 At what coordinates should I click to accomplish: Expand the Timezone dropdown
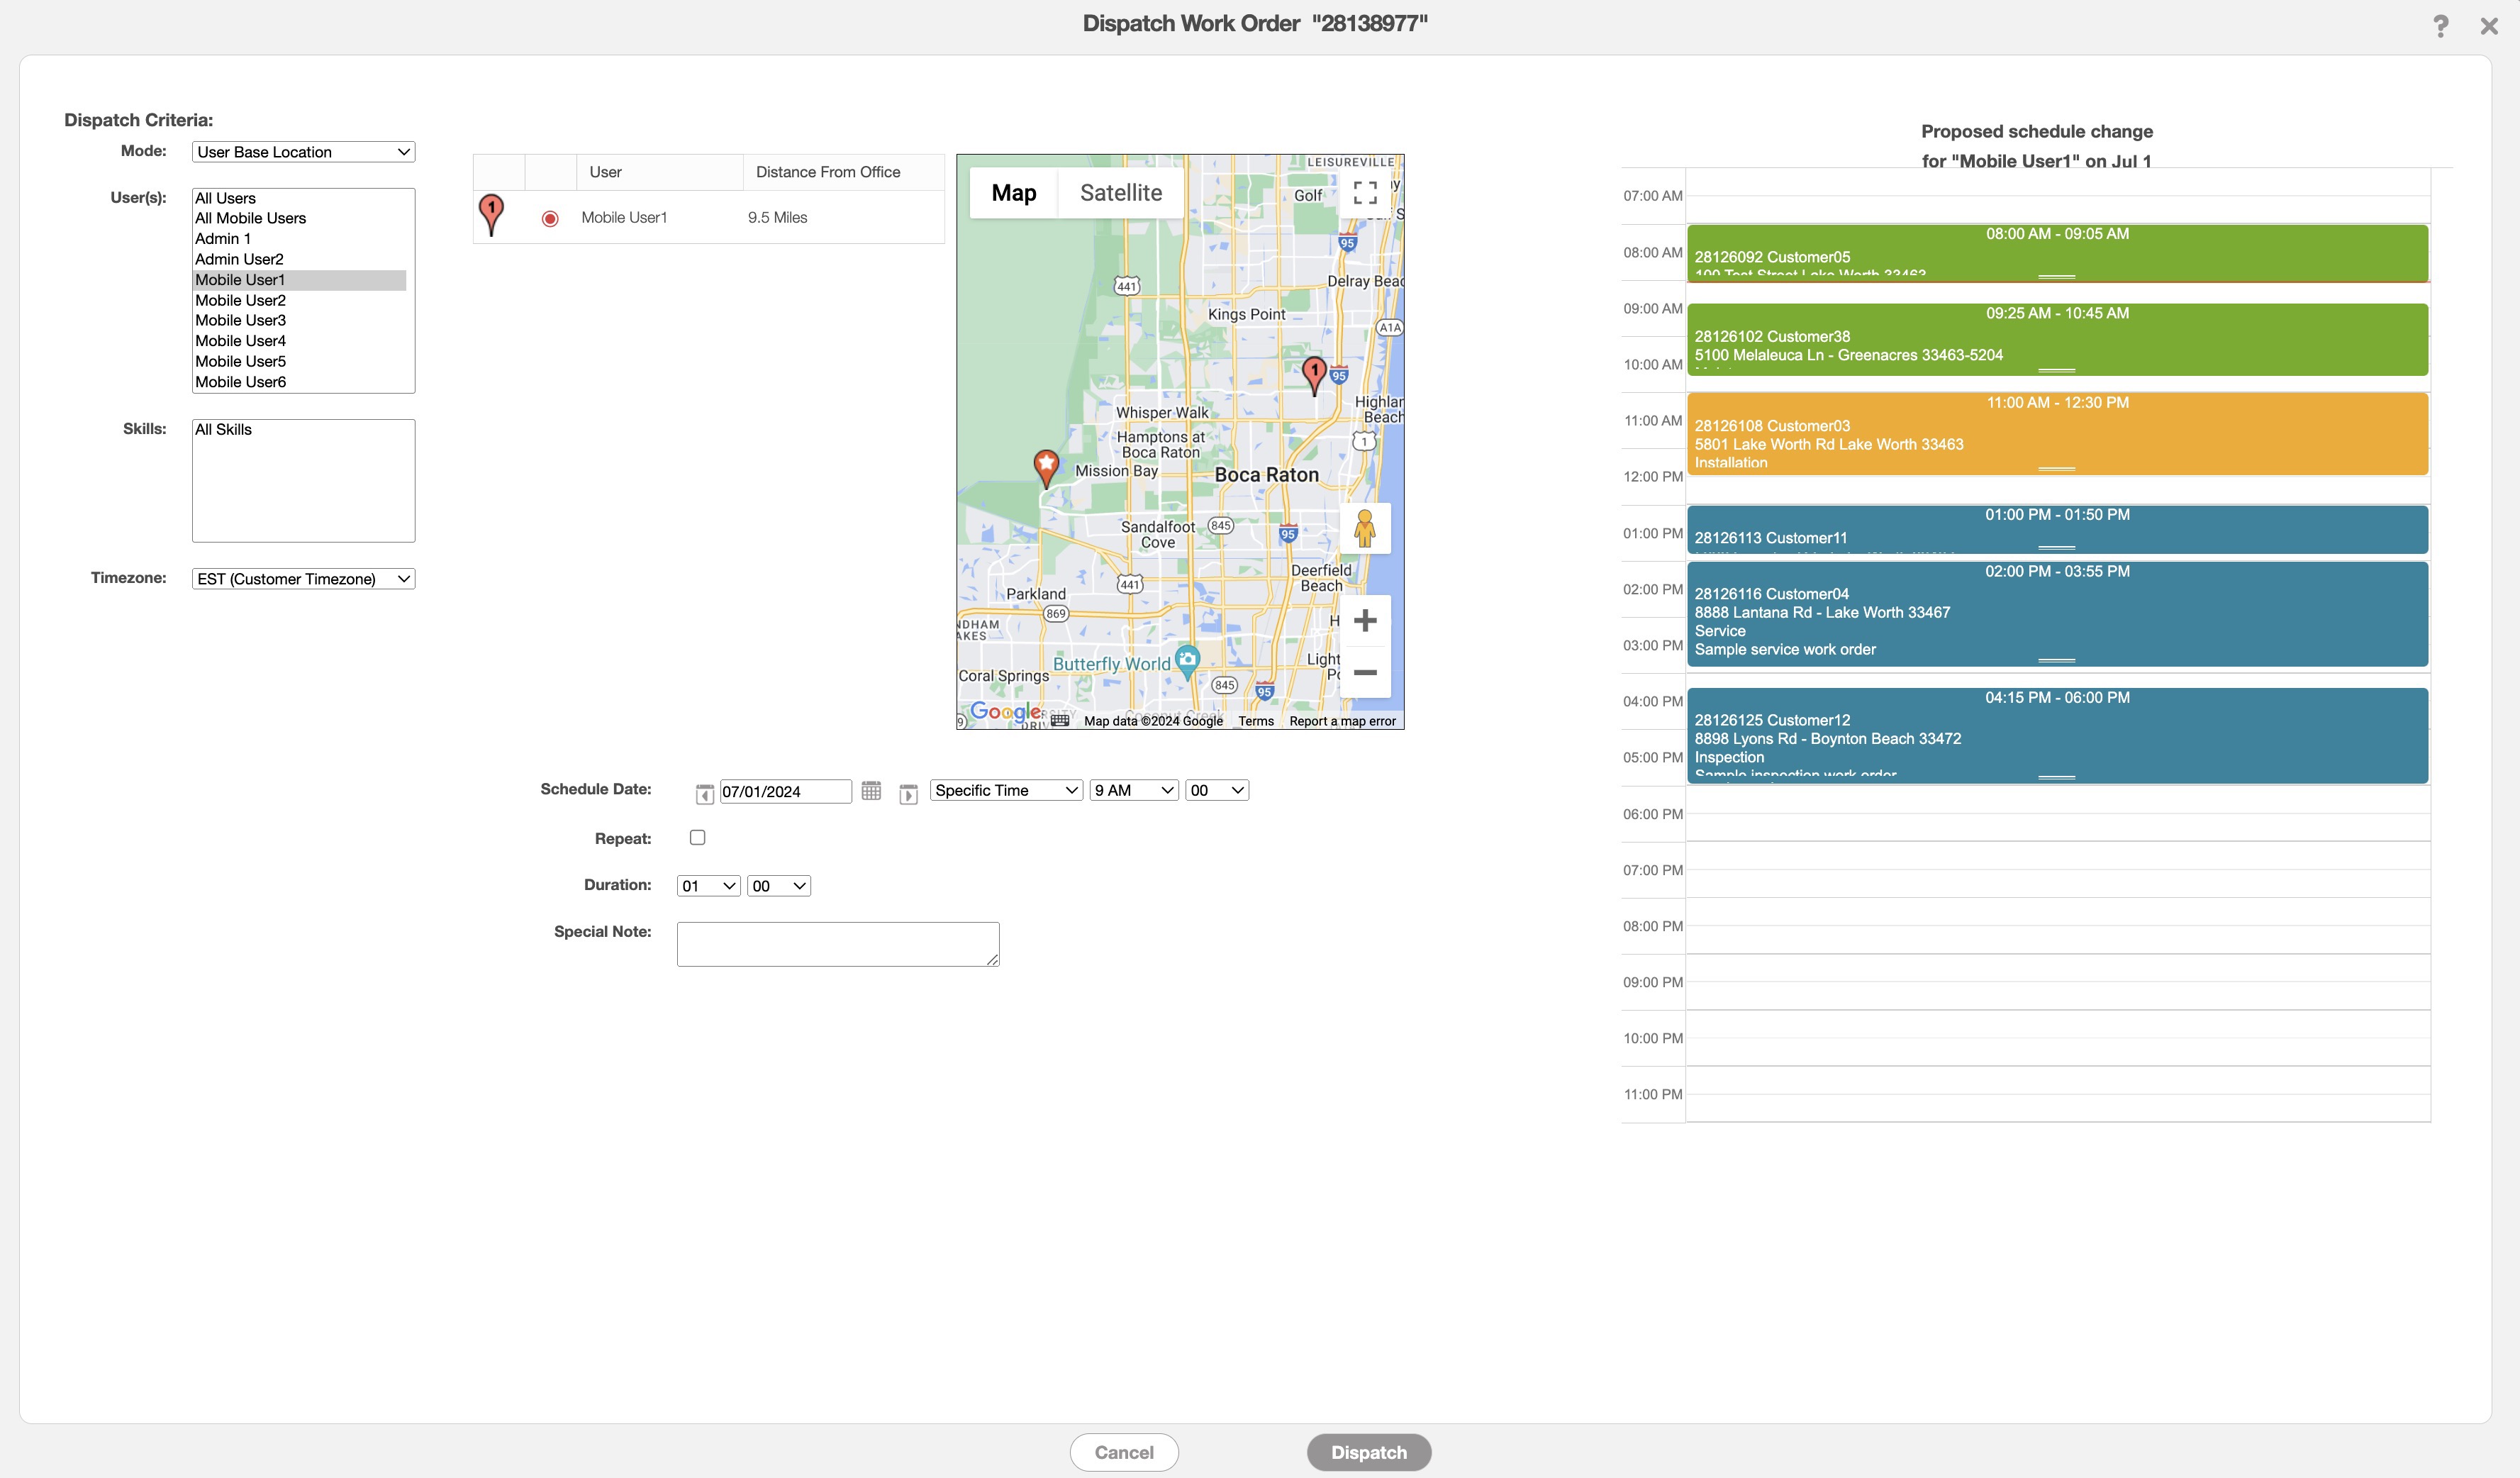click(303, 579)
